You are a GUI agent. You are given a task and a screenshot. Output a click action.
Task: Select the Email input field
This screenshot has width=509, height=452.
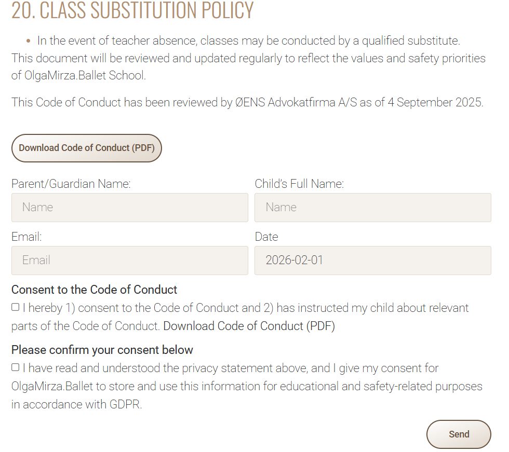(129, 261)
